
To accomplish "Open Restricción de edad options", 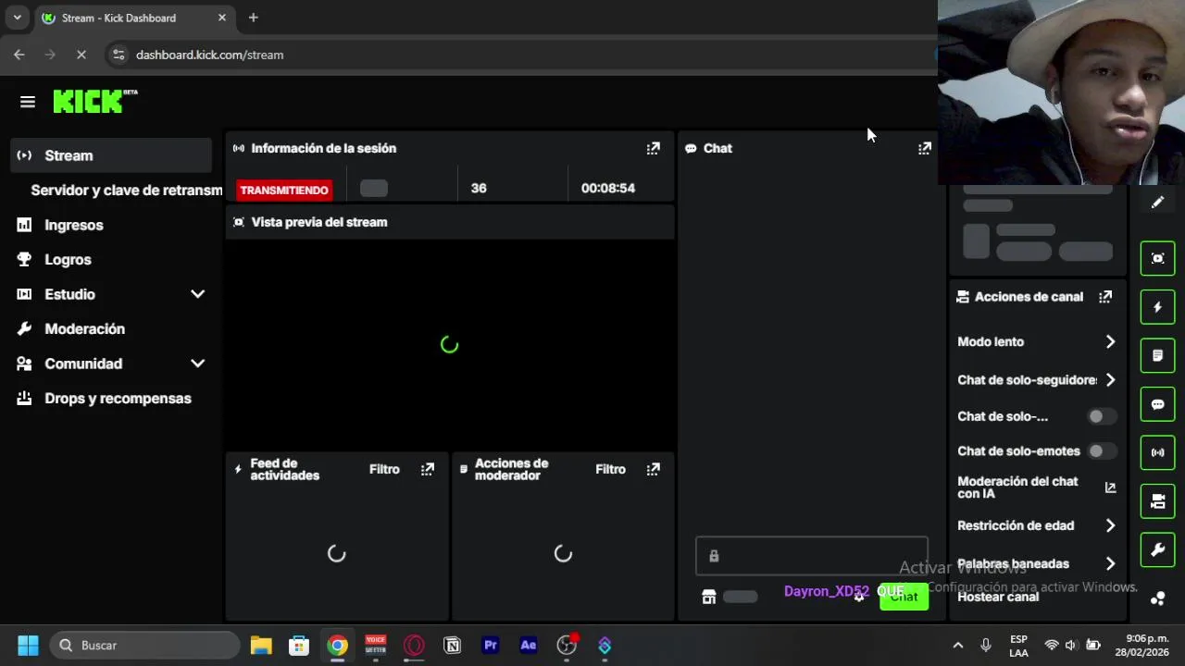I will 1037,525.
